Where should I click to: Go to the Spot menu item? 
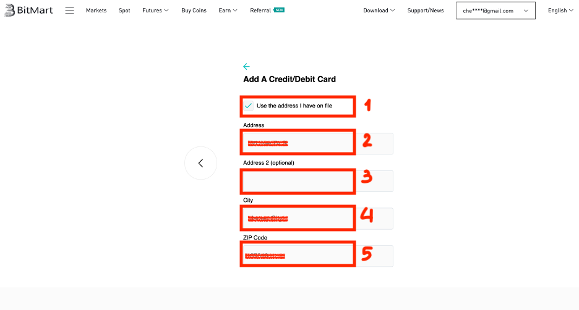point(124,10)
